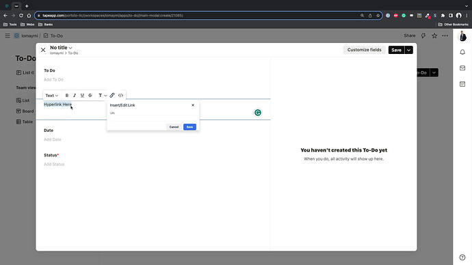Click the Add Date field

coord(53,139)
